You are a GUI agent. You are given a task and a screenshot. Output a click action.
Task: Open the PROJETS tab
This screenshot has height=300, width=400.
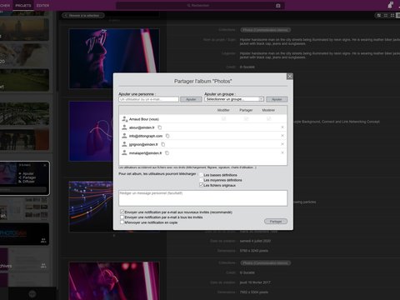point(23,6)
